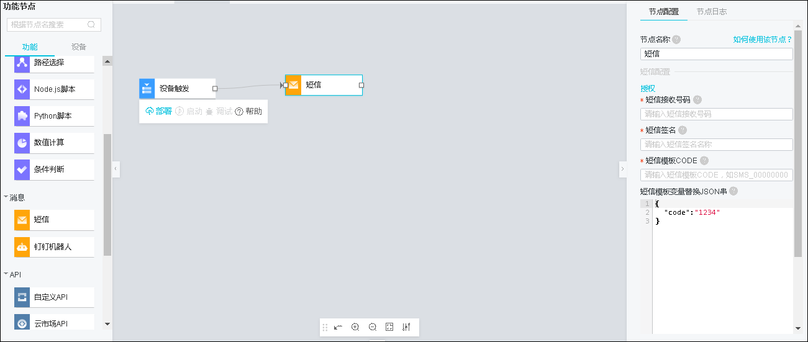Select the 路径选择 node icon
Image resolution: width=808 pixels, height=342 pixels.
(x=22, y=63)
